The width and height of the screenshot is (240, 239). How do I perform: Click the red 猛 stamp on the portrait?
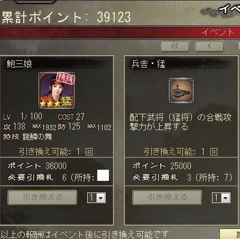click(x=66, y=79)
